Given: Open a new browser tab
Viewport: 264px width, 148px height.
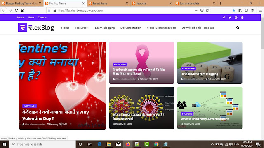Looking at the screenshot, I should [221, 3].
